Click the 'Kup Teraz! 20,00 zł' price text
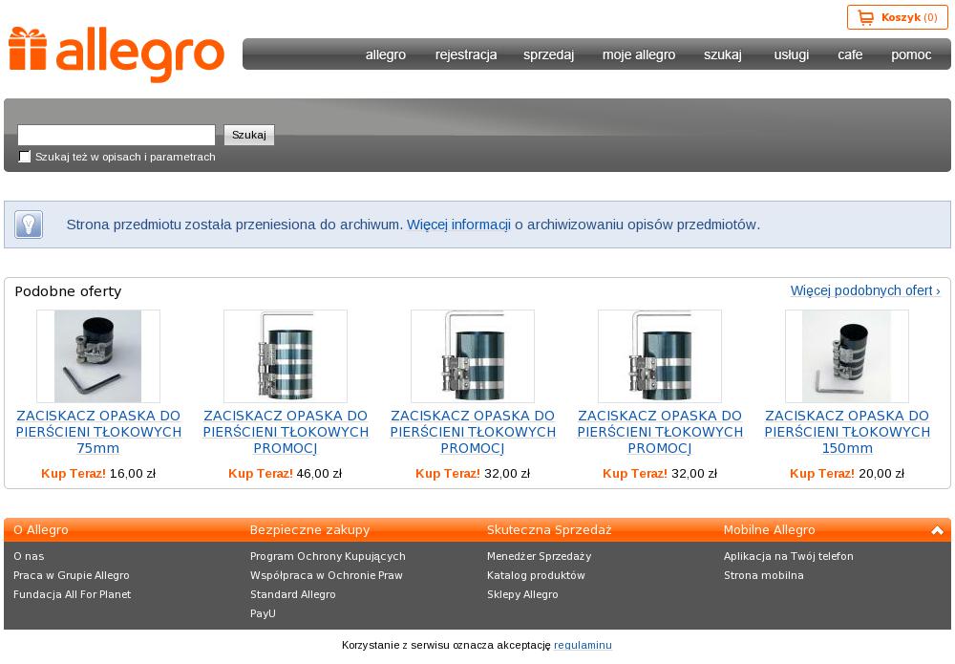The image size is (955, 664). [847, 473]
